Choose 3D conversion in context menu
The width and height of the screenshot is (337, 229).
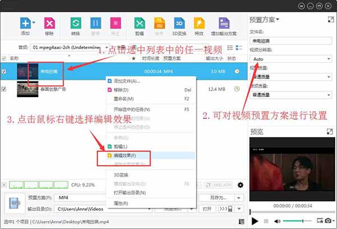pos(151,175)
